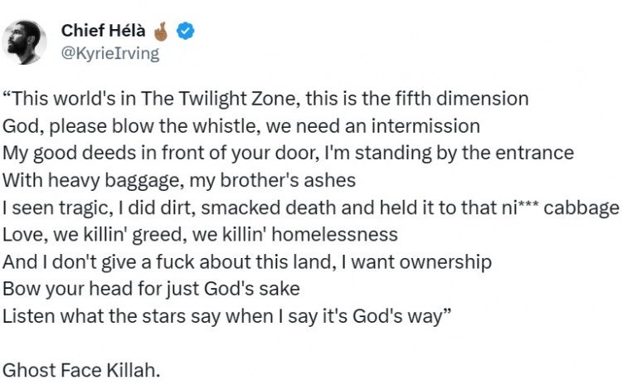Click the "Ghost Face Killah." attribution text
Screen dimensions: 622x385
[x=81, y=370]
